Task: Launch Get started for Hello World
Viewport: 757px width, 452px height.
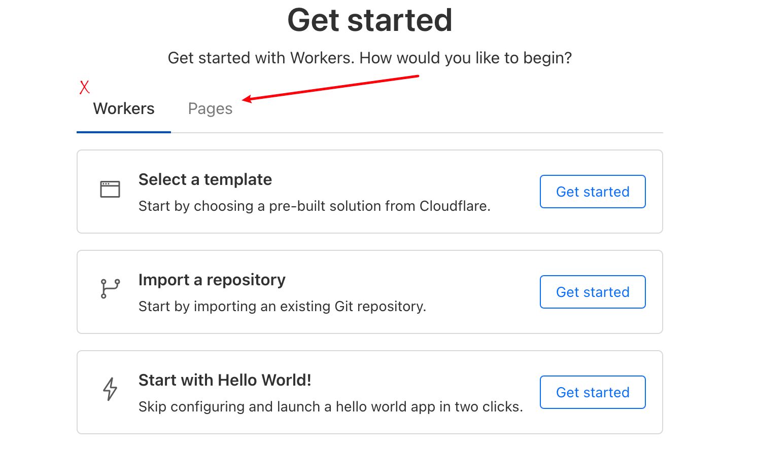Action: pos(593,392)
